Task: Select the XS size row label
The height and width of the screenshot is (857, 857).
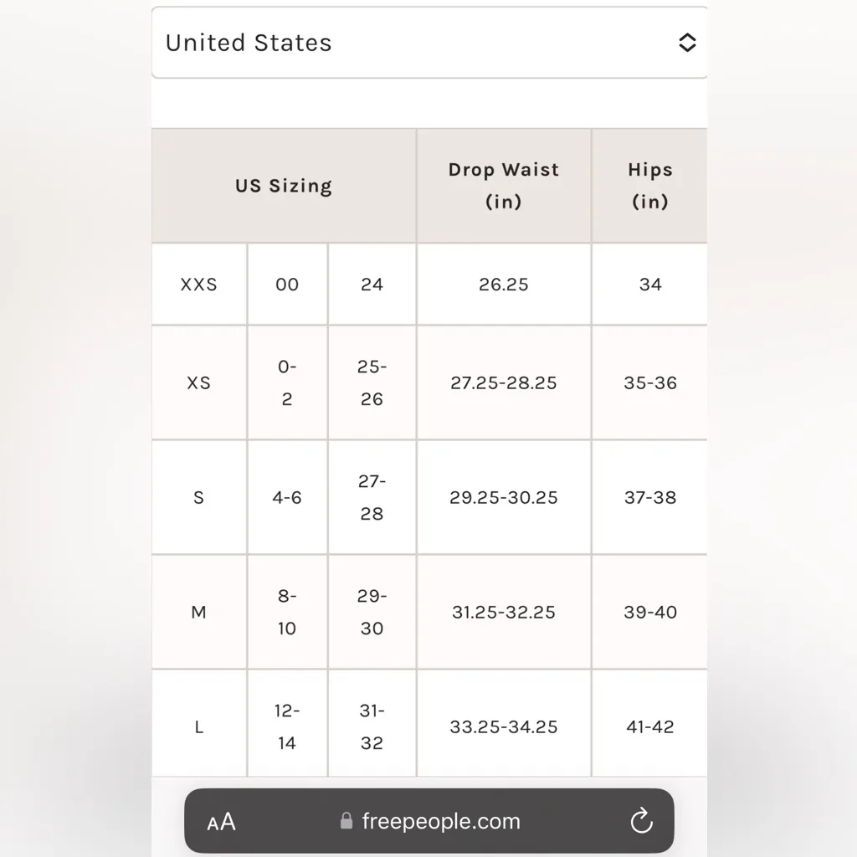Action: pos(199,382)
